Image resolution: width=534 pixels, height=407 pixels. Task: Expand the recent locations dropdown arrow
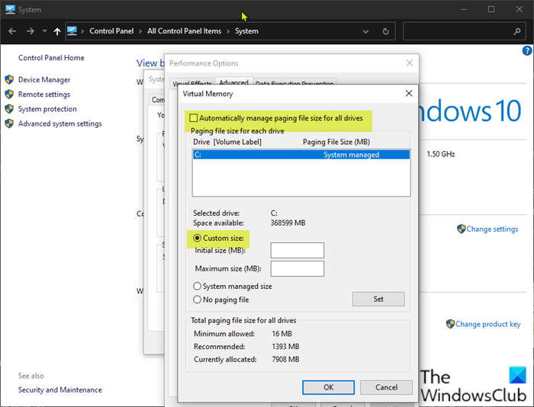pos(44,31)
